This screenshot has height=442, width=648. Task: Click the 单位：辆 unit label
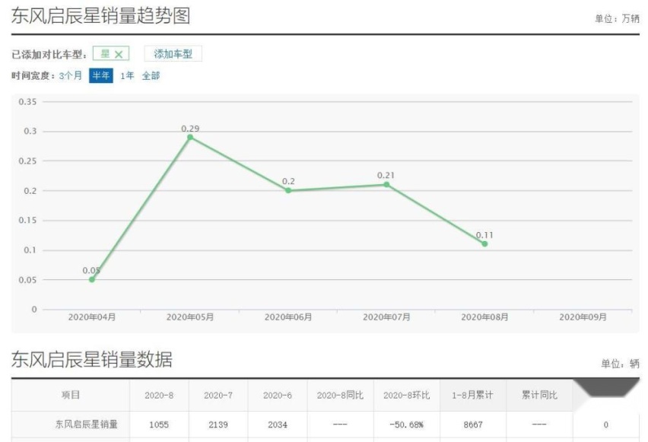(620, 364)
